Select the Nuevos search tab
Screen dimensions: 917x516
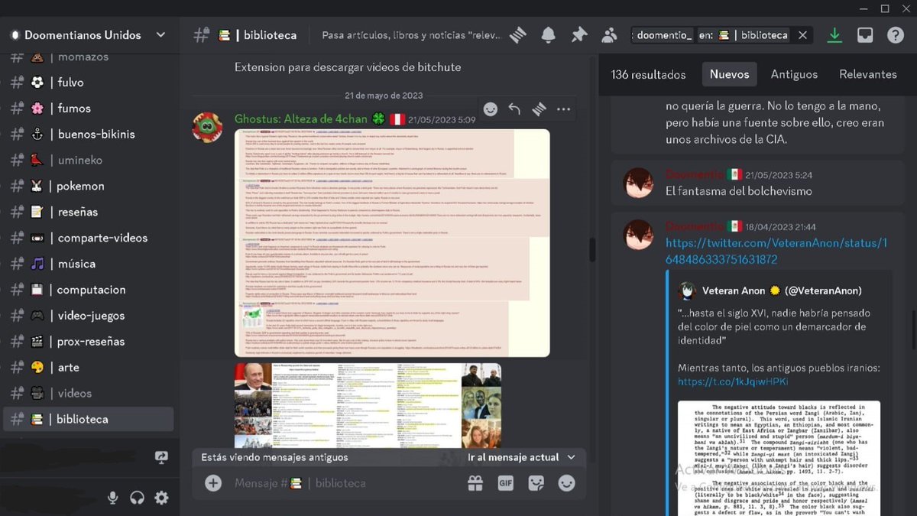(730, 74)
